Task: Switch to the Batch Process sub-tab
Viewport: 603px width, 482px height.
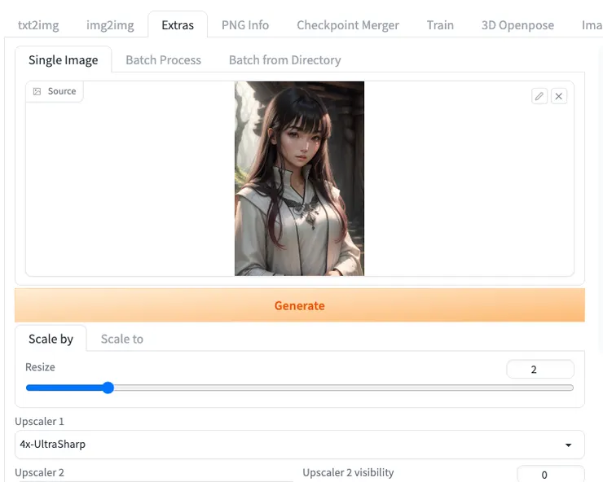Action: pyautogui.click(x=164, y=60)
